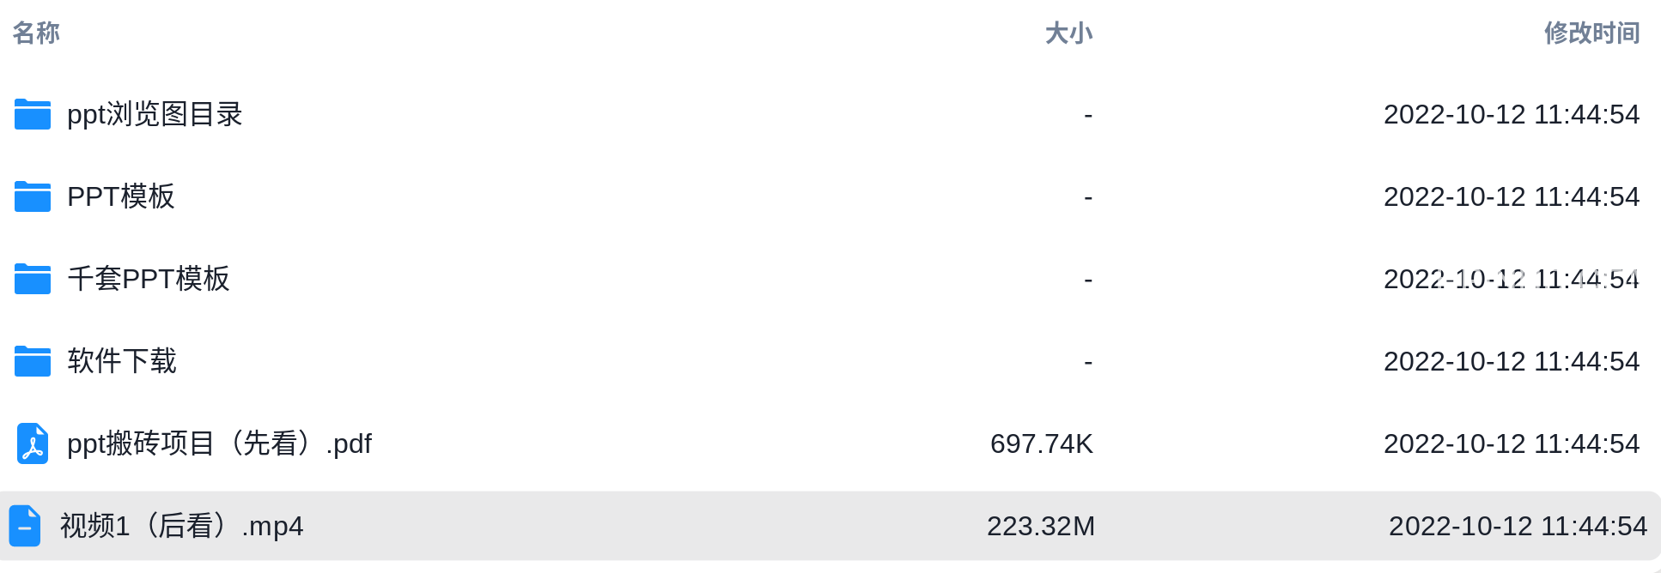
Task: Open the 软件下载 folder name
Action: (122, 361)
